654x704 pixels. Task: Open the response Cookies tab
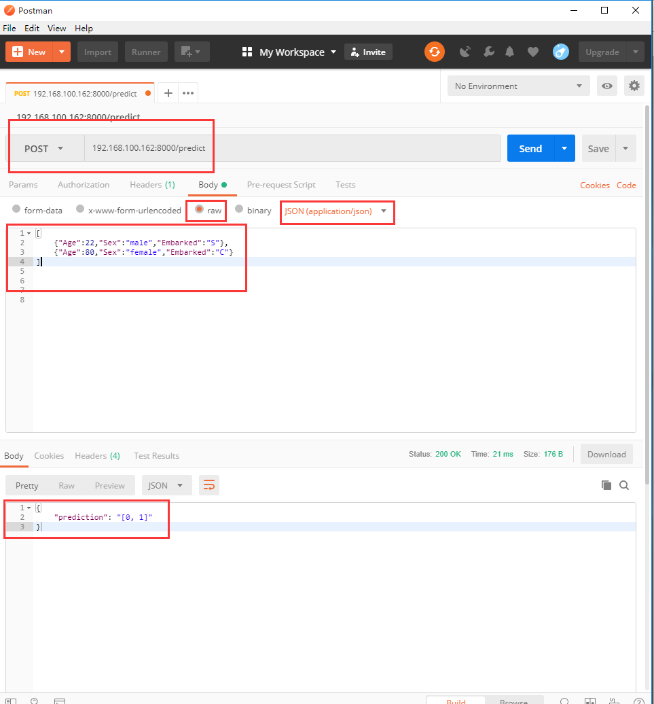49,455
